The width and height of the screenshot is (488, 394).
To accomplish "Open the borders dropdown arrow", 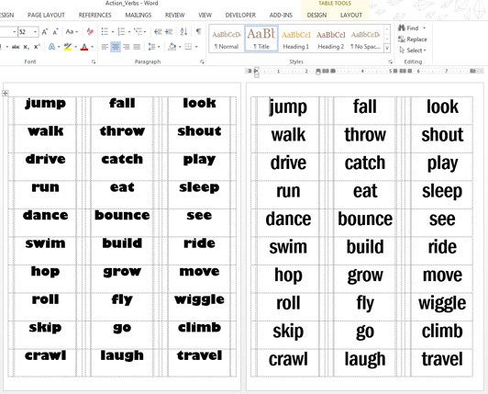I will (x=196, y=47).
